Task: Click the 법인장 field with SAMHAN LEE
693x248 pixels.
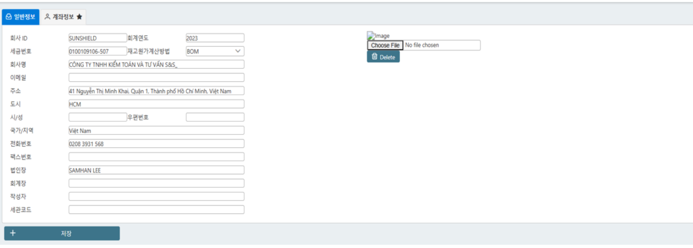Action: click(156, 170)
